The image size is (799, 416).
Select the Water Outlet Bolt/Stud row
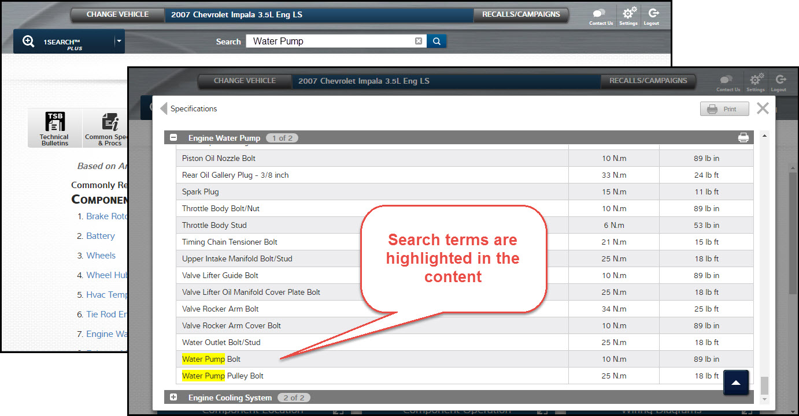(464, 342)
